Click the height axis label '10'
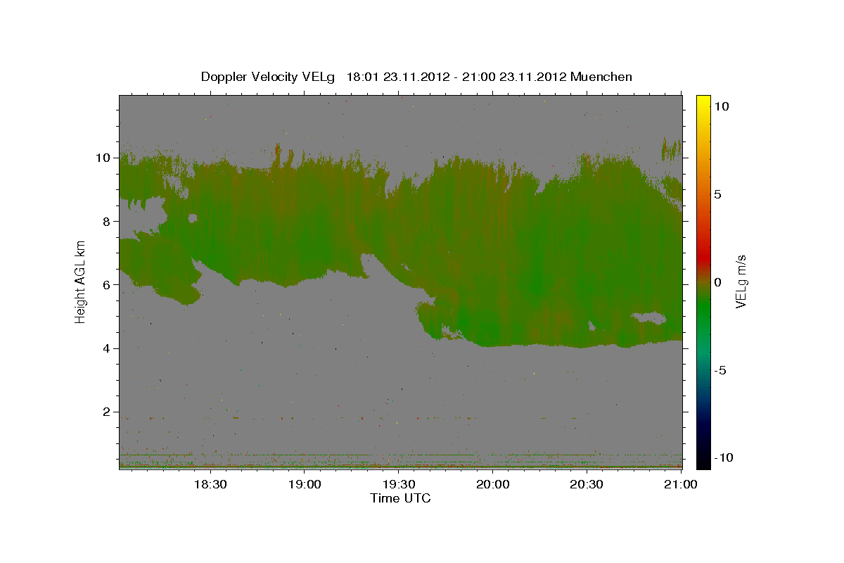The image size is (844, 563). pyautogui.click(x=102, y=158)
